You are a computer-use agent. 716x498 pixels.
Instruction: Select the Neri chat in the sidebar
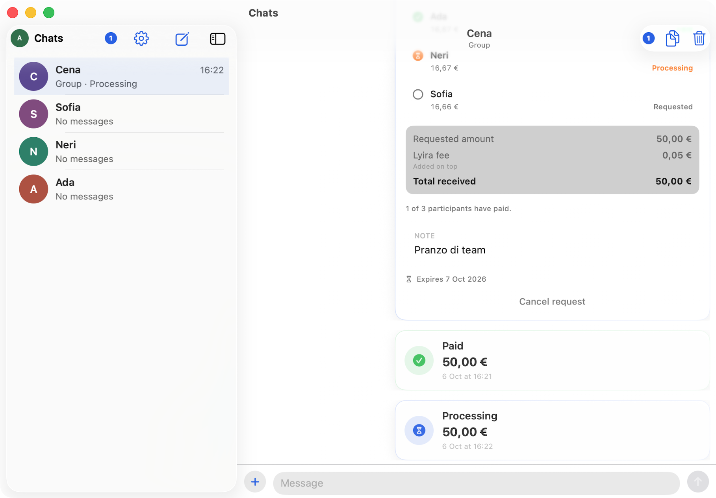(121, 151)
